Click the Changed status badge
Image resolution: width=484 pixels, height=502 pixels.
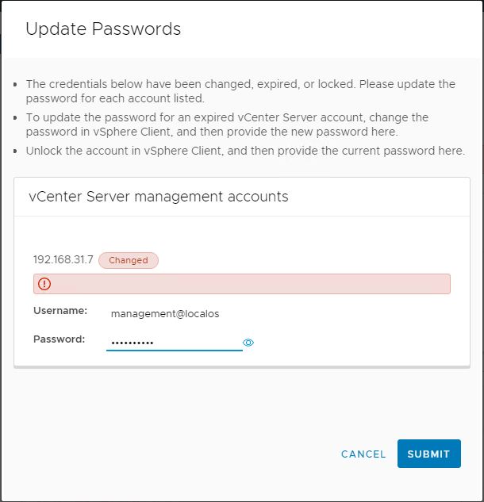(129, 260)
